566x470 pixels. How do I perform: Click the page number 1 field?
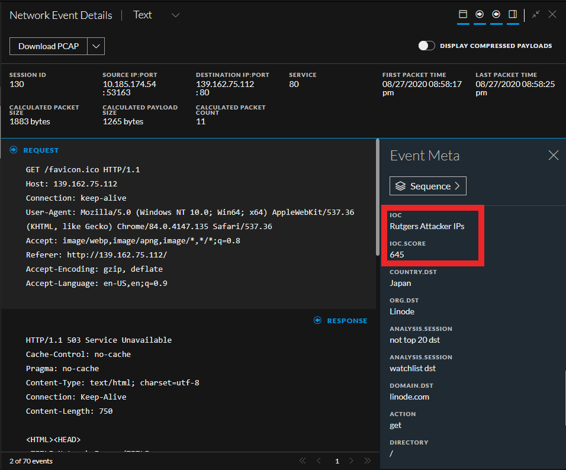337,461
